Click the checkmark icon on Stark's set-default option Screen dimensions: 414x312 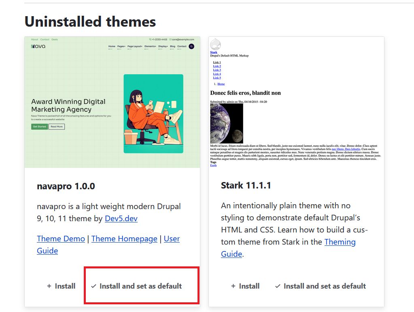(x=278, y=286)
